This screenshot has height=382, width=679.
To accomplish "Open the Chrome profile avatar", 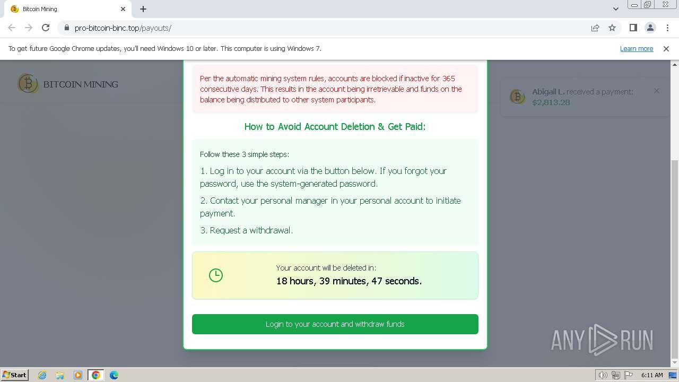I will point(650,28).
